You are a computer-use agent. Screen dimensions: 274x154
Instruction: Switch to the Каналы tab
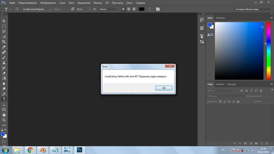[x=220, y=84]
